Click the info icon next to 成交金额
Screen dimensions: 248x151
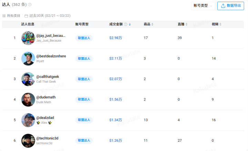pos(126,24)
